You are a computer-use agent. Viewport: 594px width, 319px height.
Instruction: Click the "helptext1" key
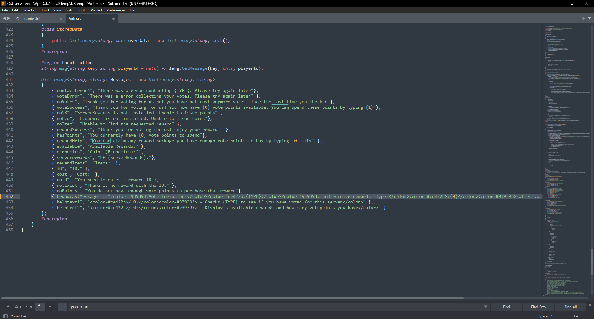click(x=68, y=202)
